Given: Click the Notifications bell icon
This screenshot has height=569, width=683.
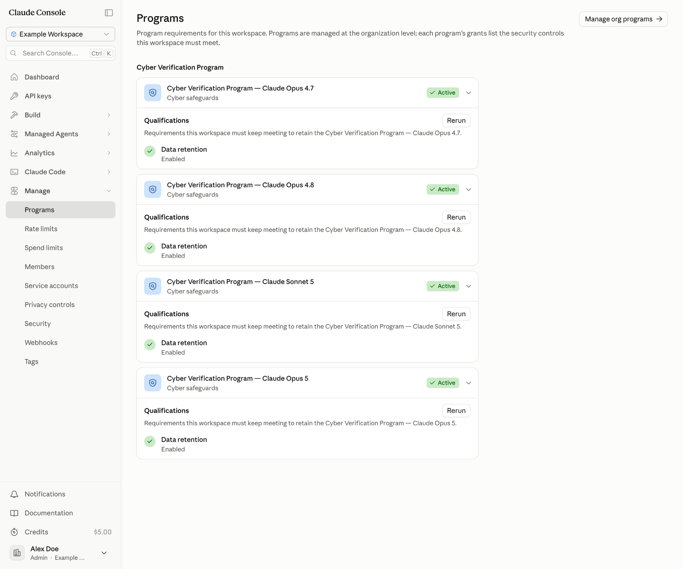Looking at the screenshot, I should click(x=14, y=494).
